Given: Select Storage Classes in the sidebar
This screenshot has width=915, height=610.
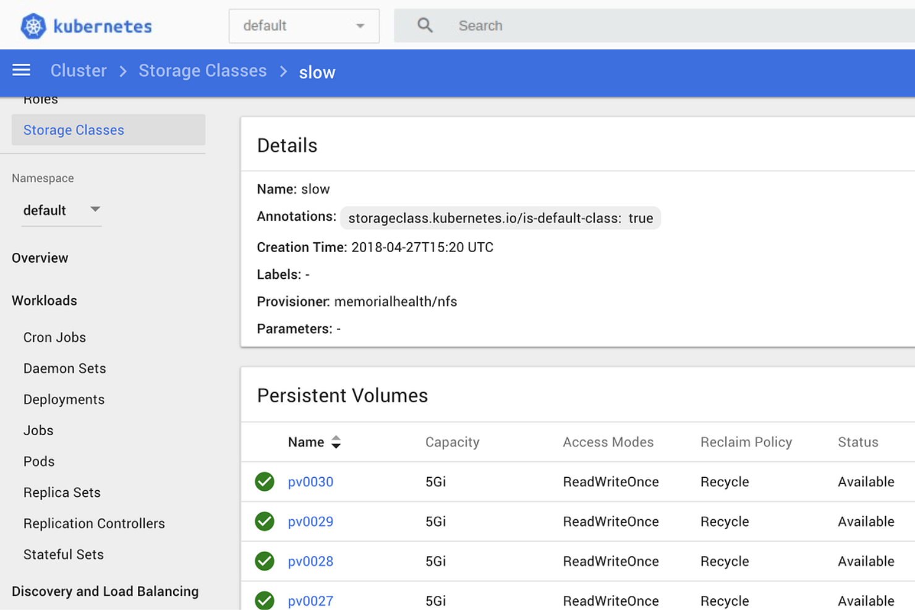Looking at the screenshot, I should point(74,130).
